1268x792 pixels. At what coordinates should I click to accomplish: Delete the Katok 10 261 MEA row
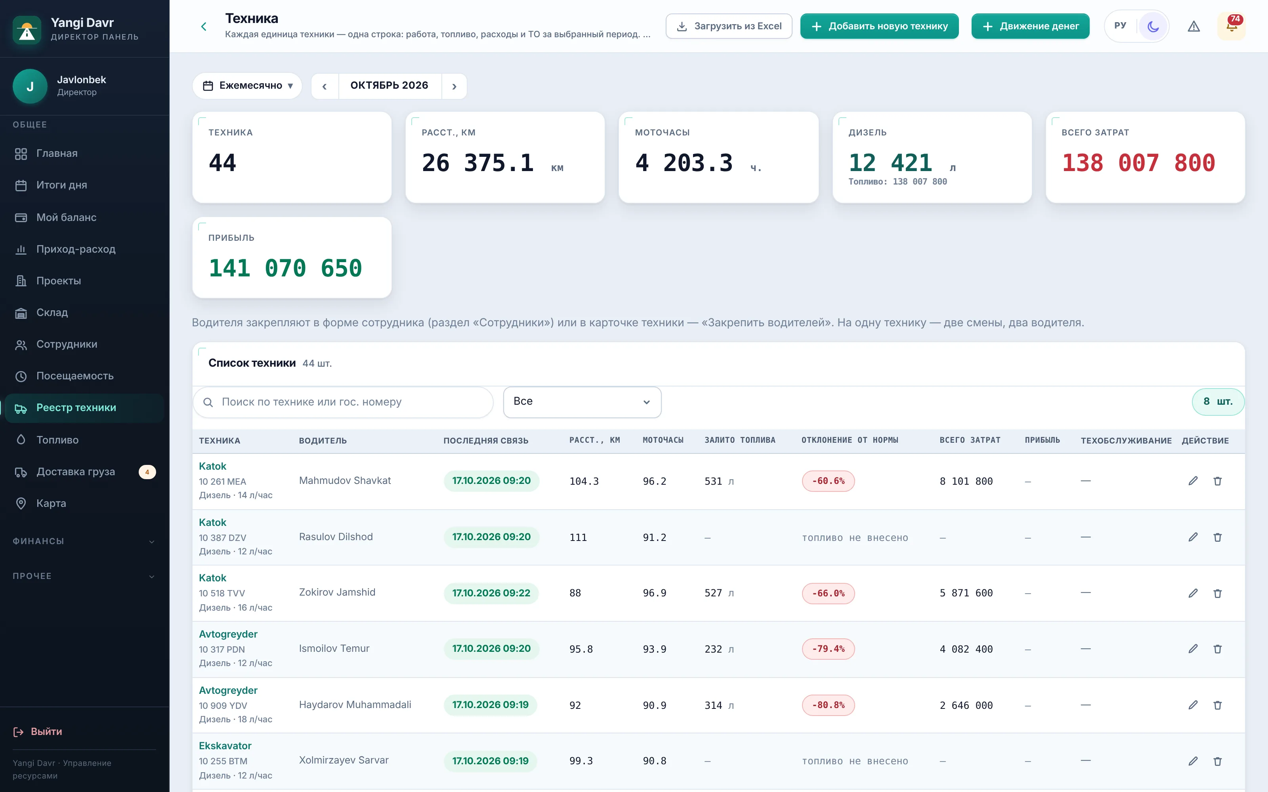[x=1218, y=481]
